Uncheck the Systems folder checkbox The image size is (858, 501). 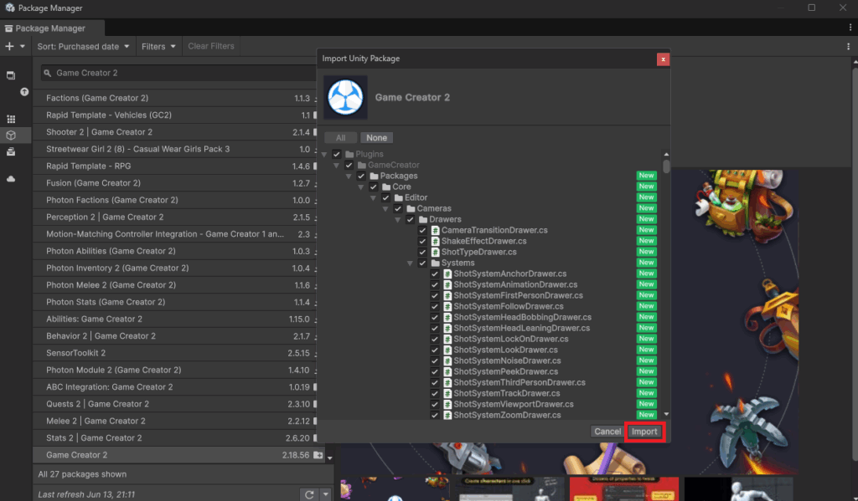tap(422, 263)
